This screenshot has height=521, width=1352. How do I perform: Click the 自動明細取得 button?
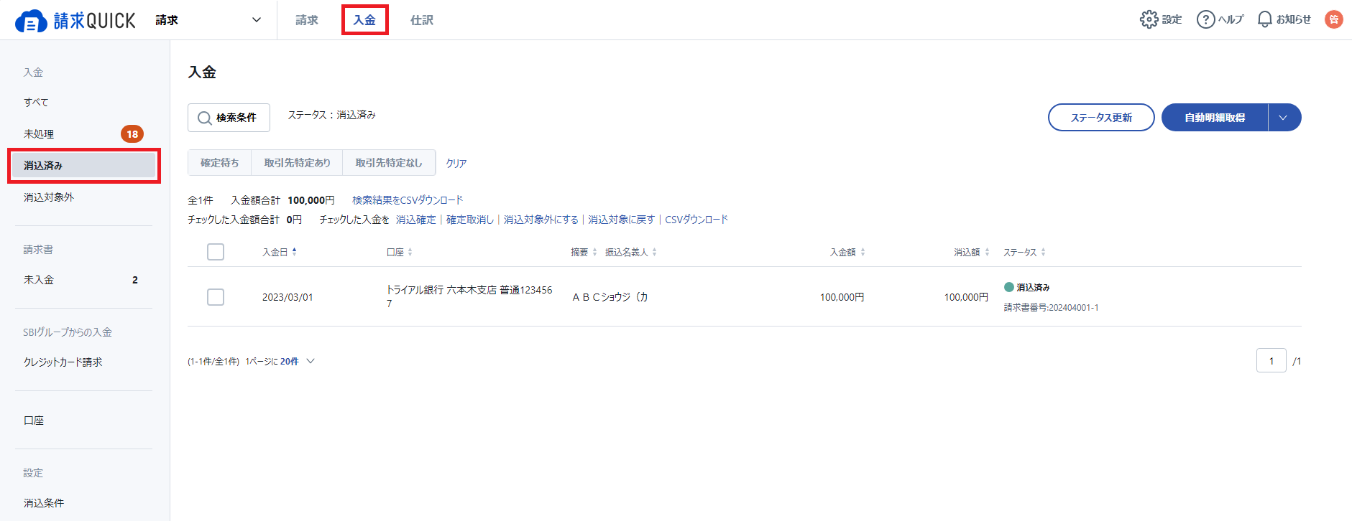(x=1215, y=118)
